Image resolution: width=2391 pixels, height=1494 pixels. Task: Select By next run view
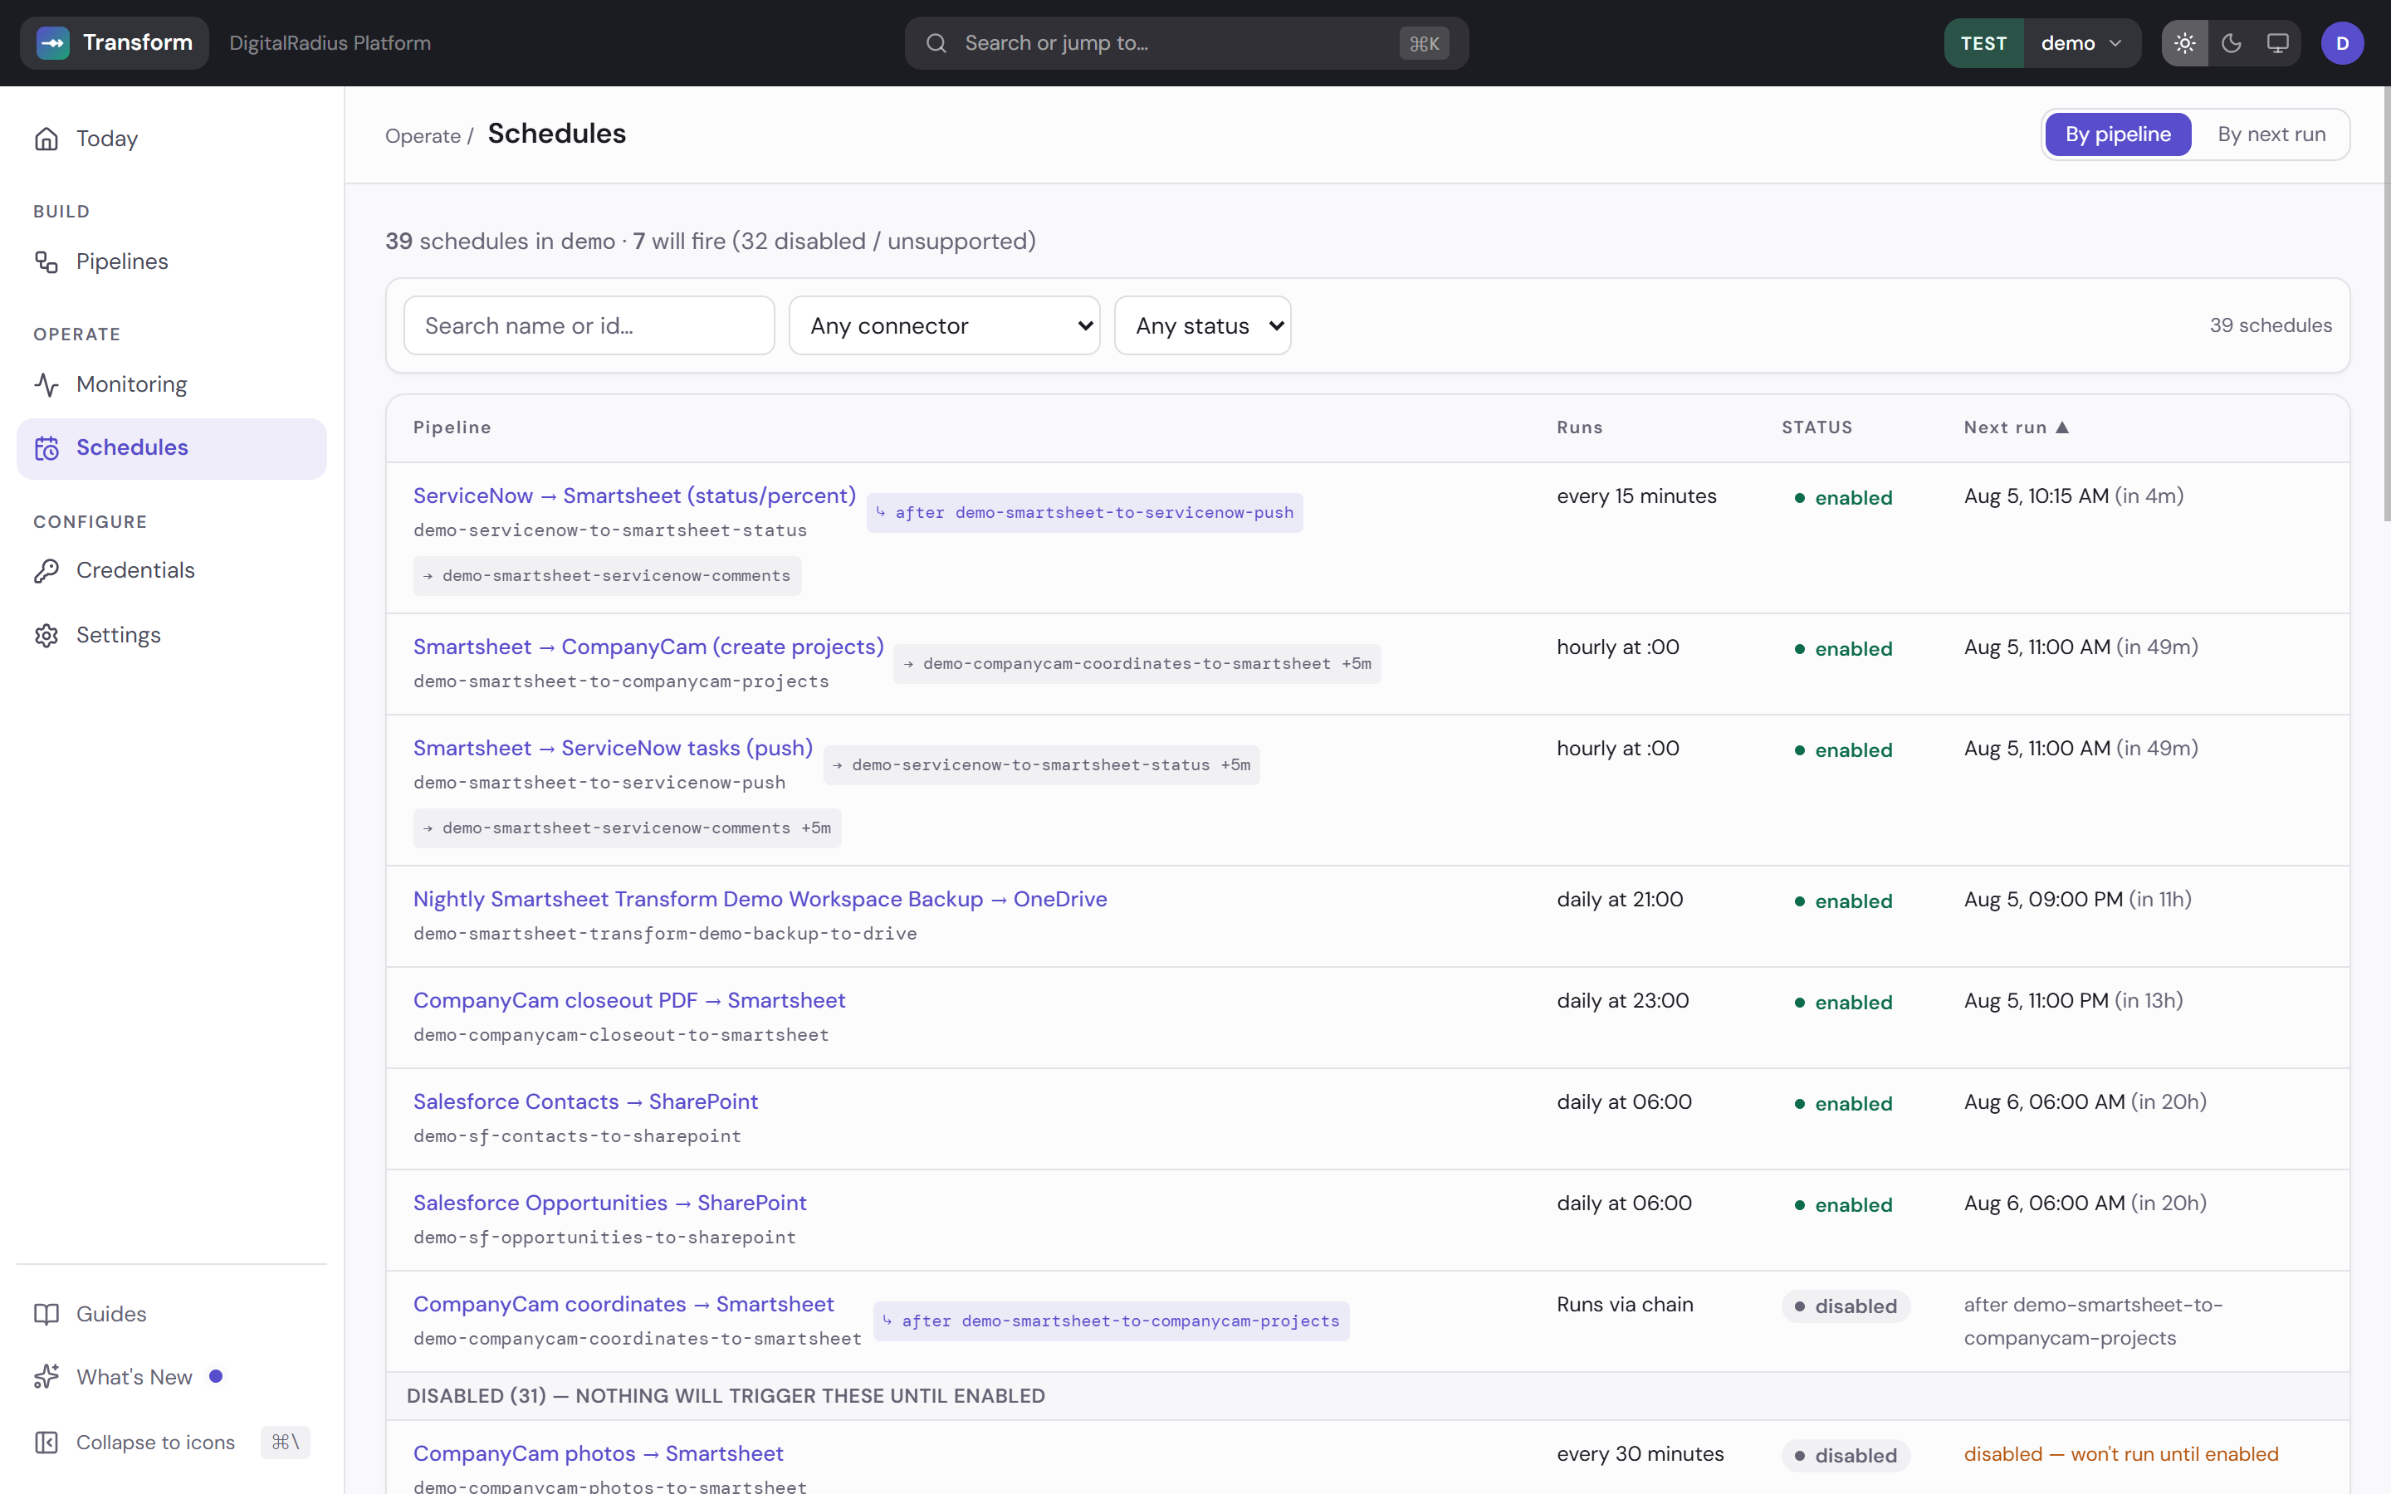2271,134
